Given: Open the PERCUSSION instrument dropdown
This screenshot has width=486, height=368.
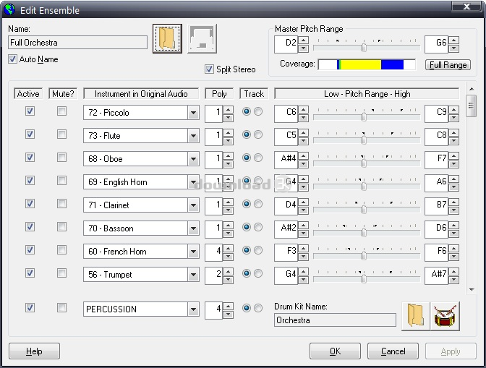Looking at the screenshot, I should pyautogui.click(x=193, y=309).
